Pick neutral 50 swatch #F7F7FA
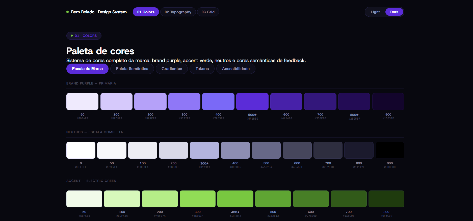Viewport: 473px width, 221px height. point(112,150)
